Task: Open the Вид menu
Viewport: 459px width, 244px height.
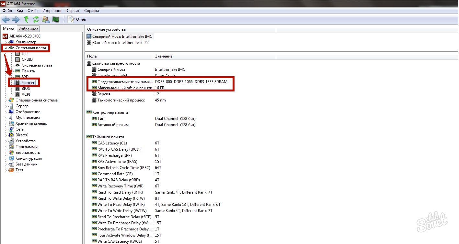Action: click(20, 11)
